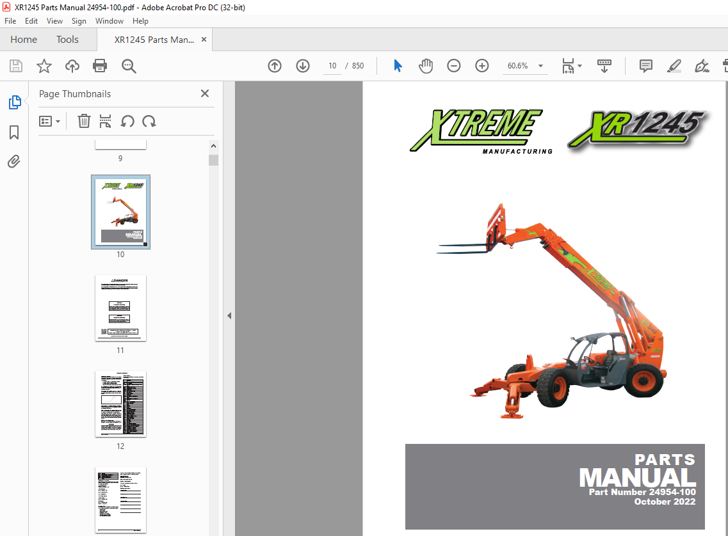Open the View menu

point(54,21)
